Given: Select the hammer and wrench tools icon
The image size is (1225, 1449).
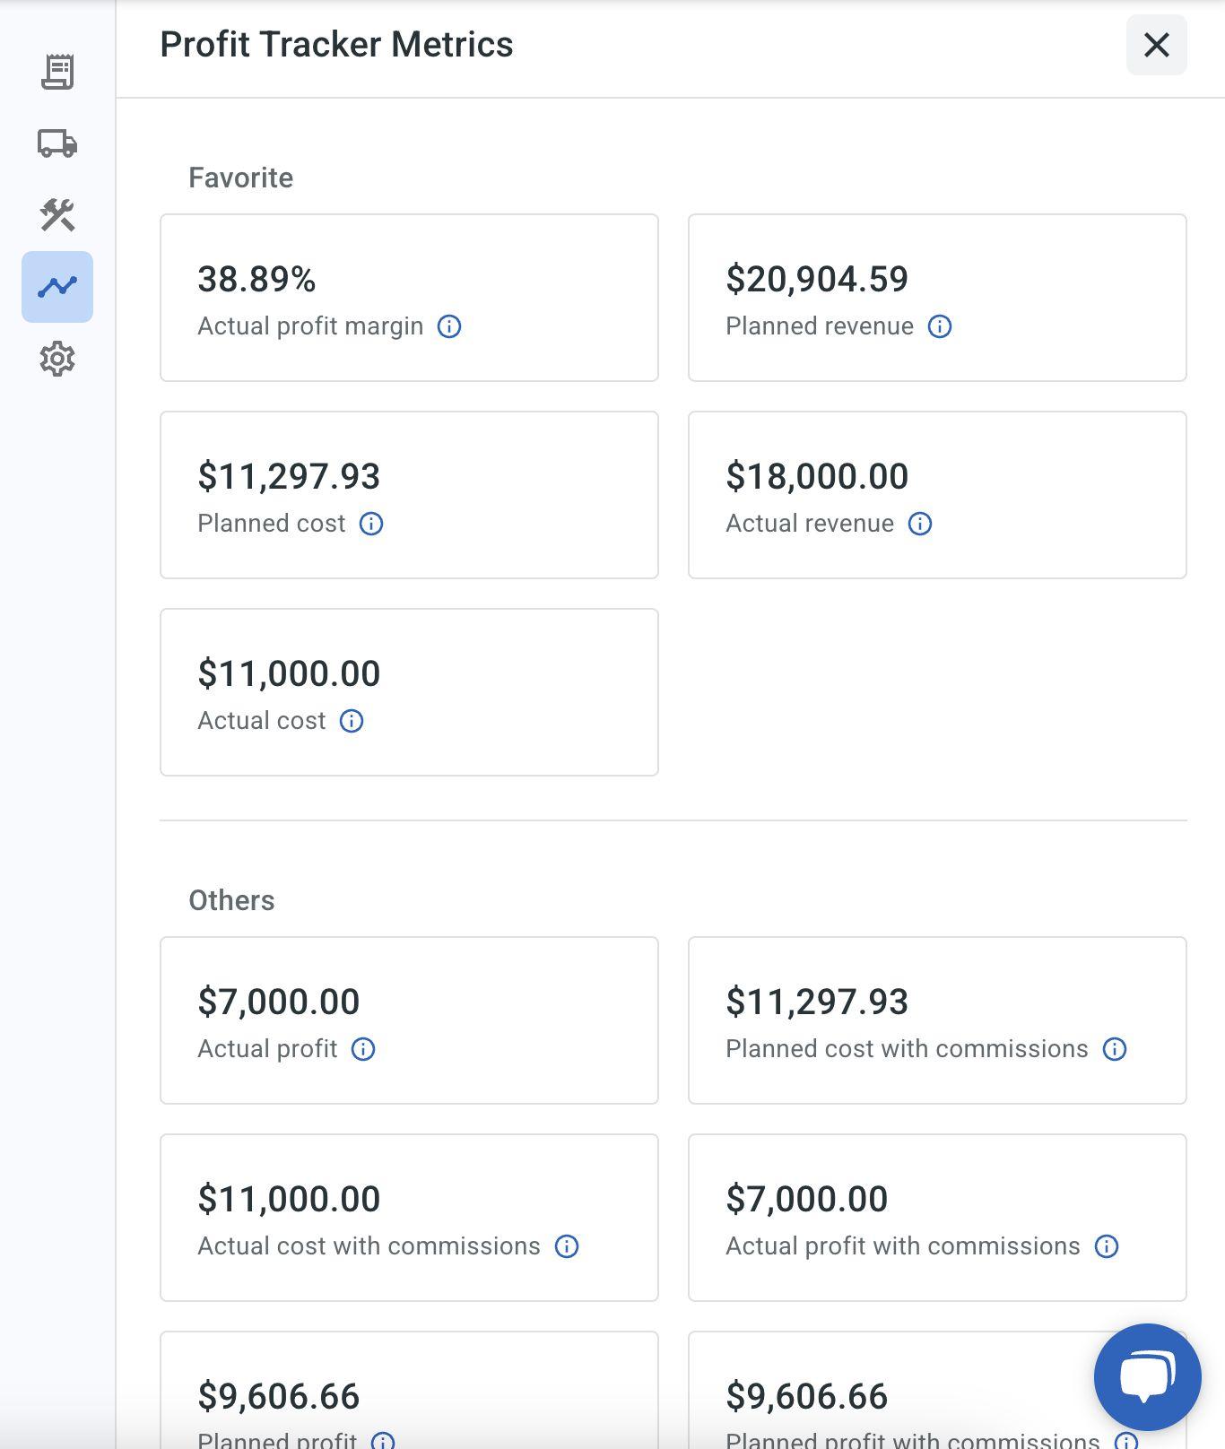Looking at the screenshot, I should pyautogui.click(x=57, y=215).
